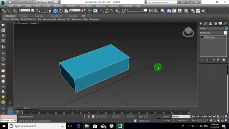Open the Selected key mode dropdown
Viewport: 229px width, 129px height.
(181, 116)
